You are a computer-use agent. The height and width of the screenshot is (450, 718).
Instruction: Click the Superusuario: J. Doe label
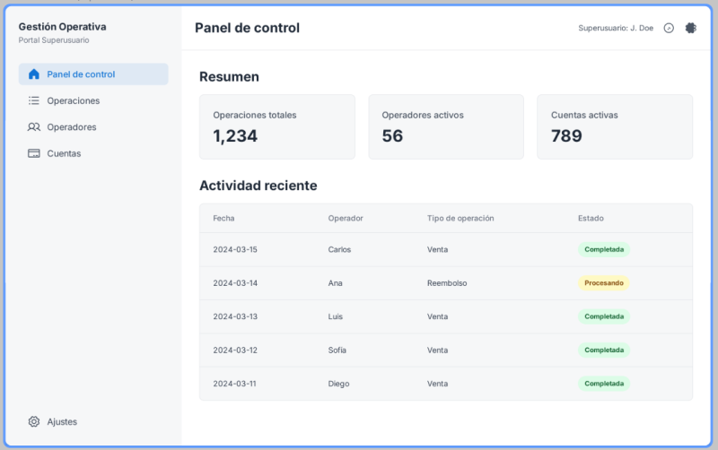tap(616, 28)
